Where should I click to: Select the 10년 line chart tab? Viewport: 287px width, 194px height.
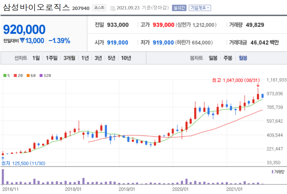click(x=126, y=58)
